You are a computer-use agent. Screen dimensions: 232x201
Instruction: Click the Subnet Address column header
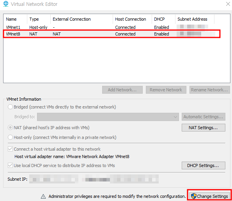tap(195, 19)
